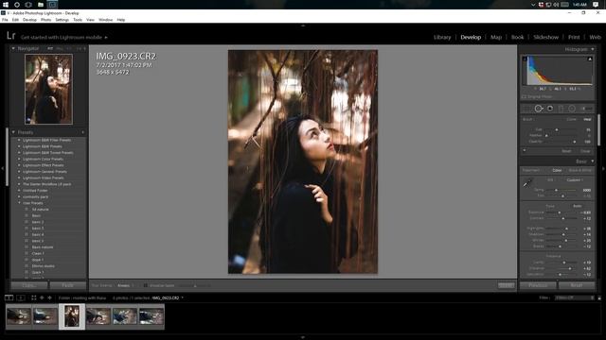
Task: Open the Develop menu in the menu bar
Action: [x=29, y=20]
